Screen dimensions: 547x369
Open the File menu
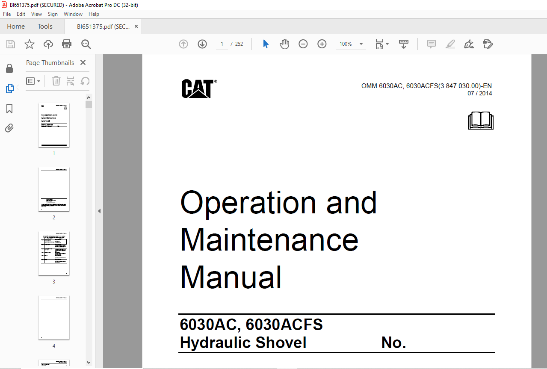tap(7, 14)
